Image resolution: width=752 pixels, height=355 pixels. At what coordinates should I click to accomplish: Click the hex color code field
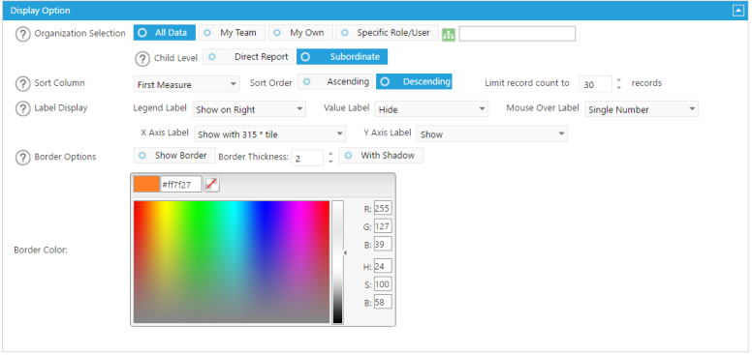click(181, 184)
